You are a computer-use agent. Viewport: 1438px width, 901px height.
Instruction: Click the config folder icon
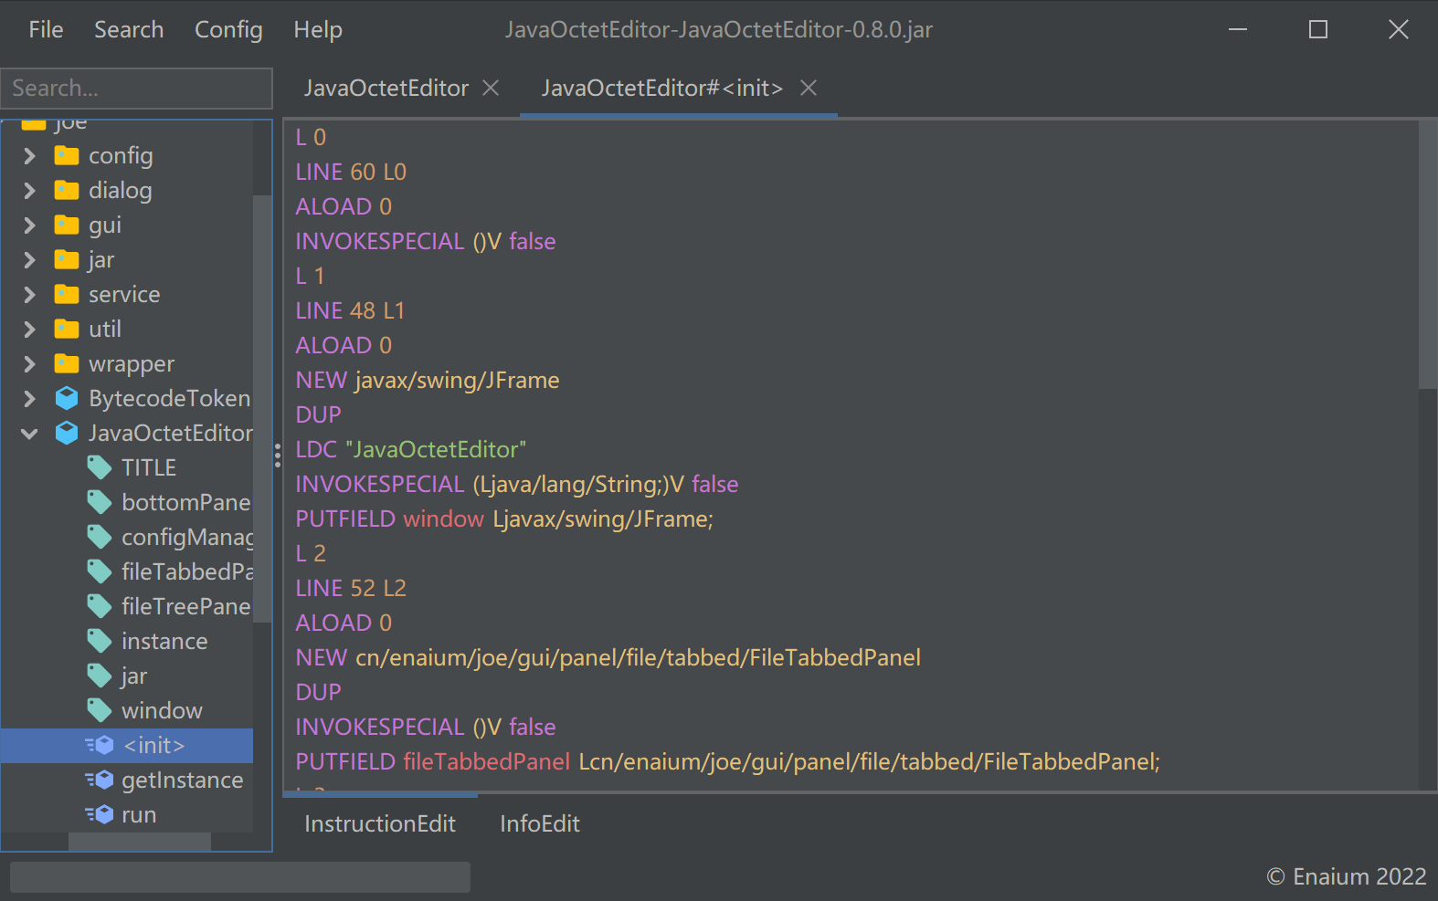[67, 156]
